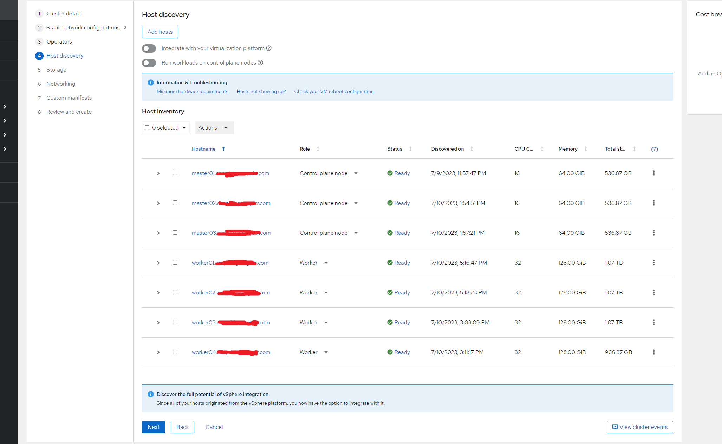This screenshot has height=444, width=722.
Task: Open kebab menu for worker04 host
Action: click(x=653, y=352)
